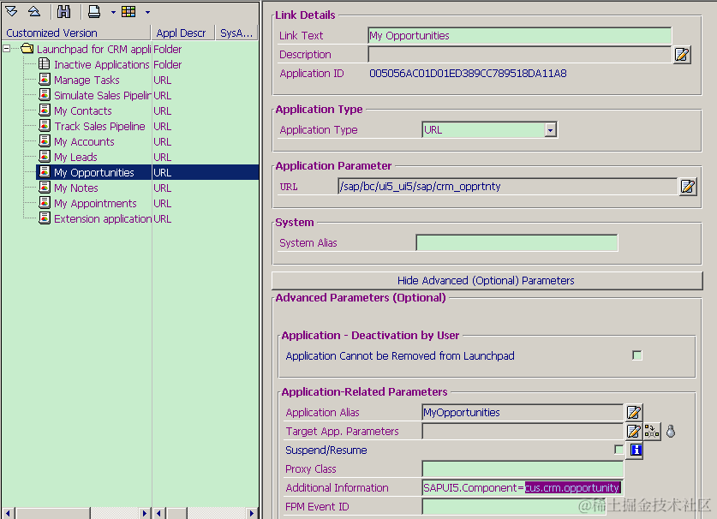
Task: Open the Description long text editor icon
Action: pyautogui.click(x=682, y=55)
